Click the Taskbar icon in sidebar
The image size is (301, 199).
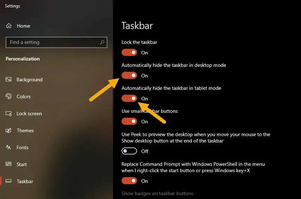coord(8,181)
